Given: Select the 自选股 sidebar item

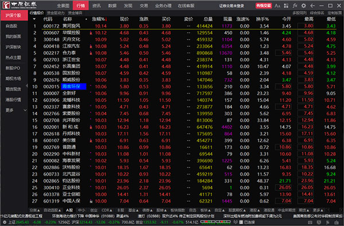Looking at the screenshot, I should 11,26.
